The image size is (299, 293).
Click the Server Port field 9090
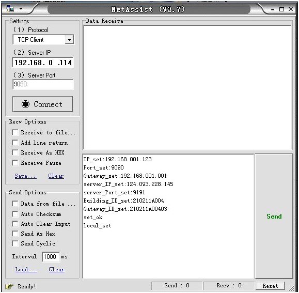[x=43, y=84]
